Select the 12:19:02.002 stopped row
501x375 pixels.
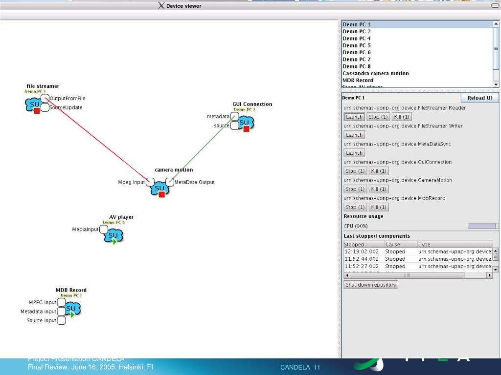(418, 251)
